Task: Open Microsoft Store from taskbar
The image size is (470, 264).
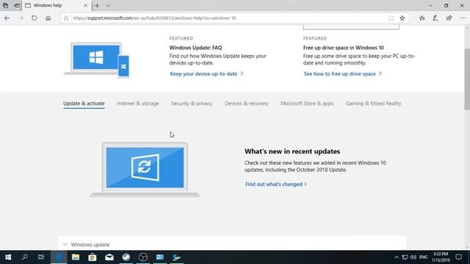Action: point(93,257)
